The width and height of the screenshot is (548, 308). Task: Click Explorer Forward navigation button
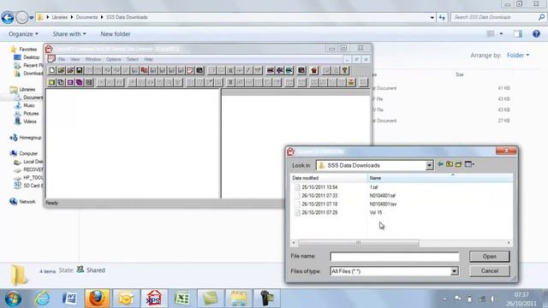(21, 17)
